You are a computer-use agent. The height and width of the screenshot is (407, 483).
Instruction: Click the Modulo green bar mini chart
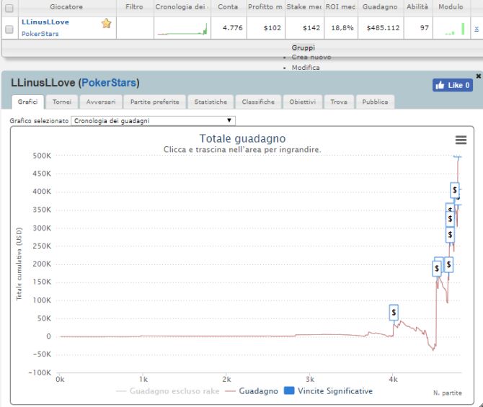tap(455, 29)
